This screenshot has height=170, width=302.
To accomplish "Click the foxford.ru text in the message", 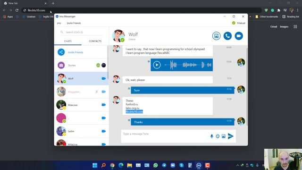I will point(132,104).
